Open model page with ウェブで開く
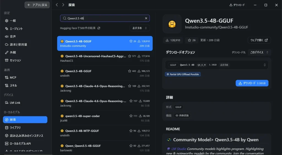 259,40
